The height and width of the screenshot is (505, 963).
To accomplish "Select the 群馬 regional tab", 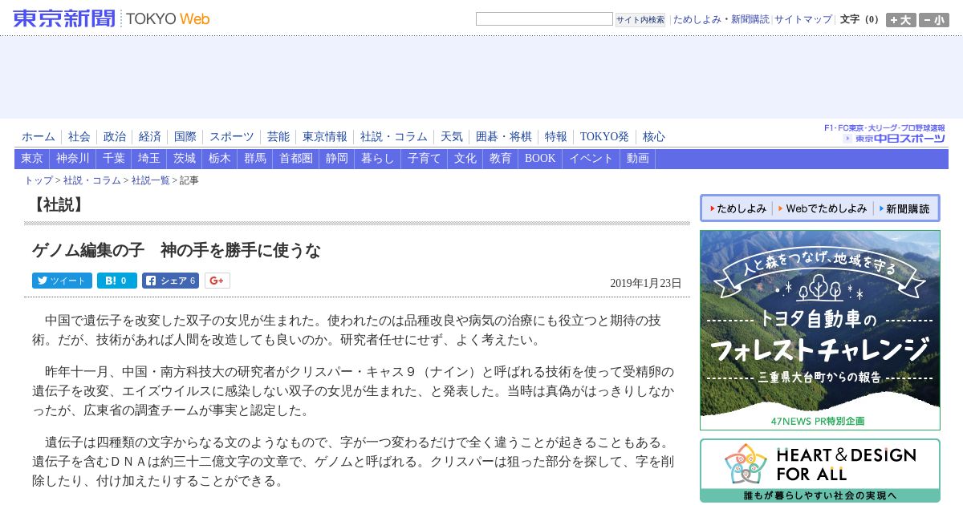I will [255, 159].
